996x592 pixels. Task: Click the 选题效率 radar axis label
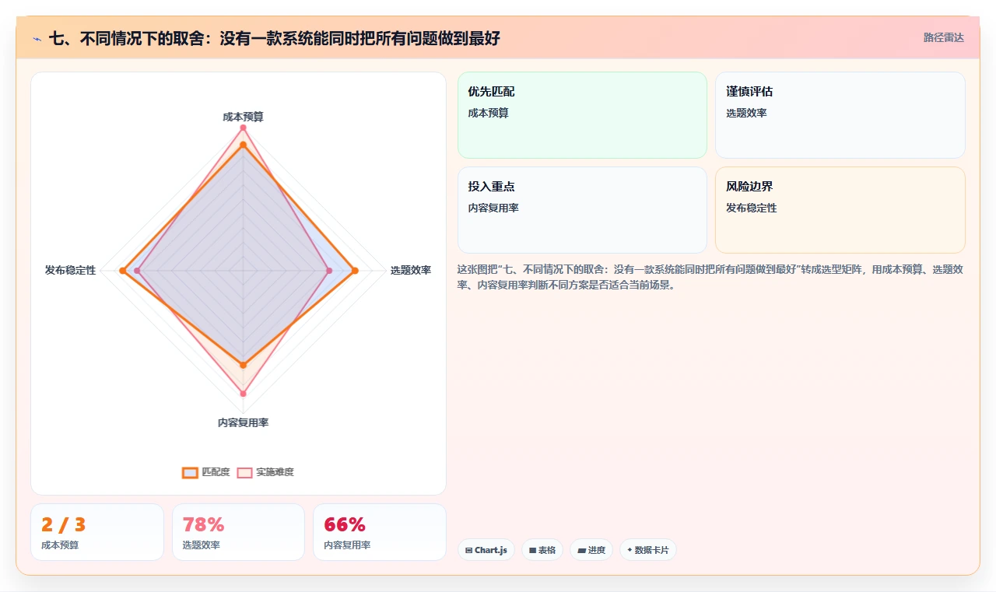[x=411, y=270]
